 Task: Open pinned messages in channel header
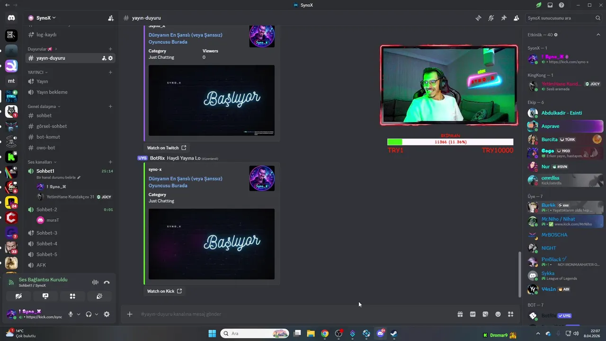pyautogui.click(x=504, y=18)
